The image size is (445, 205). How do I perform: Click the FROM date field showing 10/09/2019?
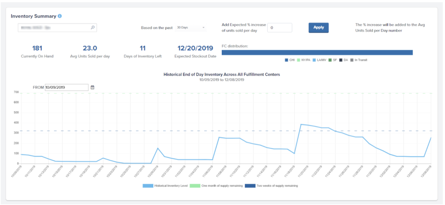[66, 87]
